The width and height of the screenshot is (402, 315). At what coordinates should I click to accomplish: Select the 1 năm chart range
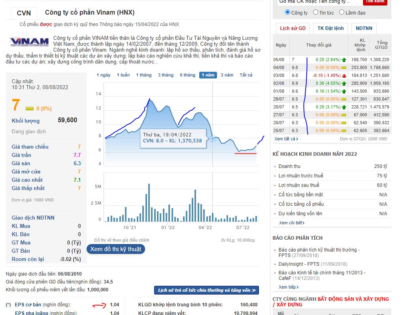(x=208, y=75)
